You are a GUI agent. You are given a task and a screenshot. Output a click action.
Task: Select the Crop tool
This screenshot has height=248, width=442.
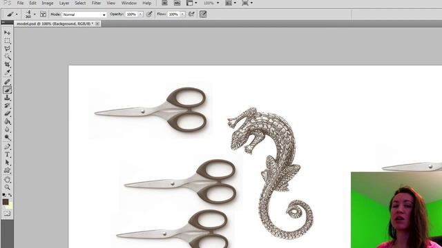(7, 64)
